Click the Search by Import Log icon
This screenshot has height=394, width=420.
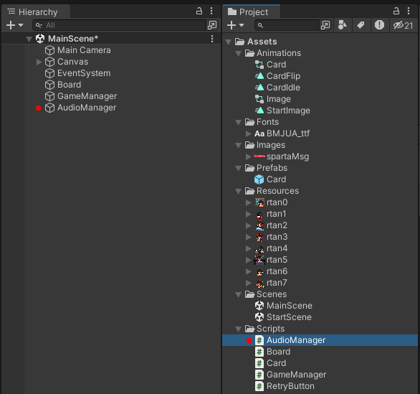click(x=379, y=25)
